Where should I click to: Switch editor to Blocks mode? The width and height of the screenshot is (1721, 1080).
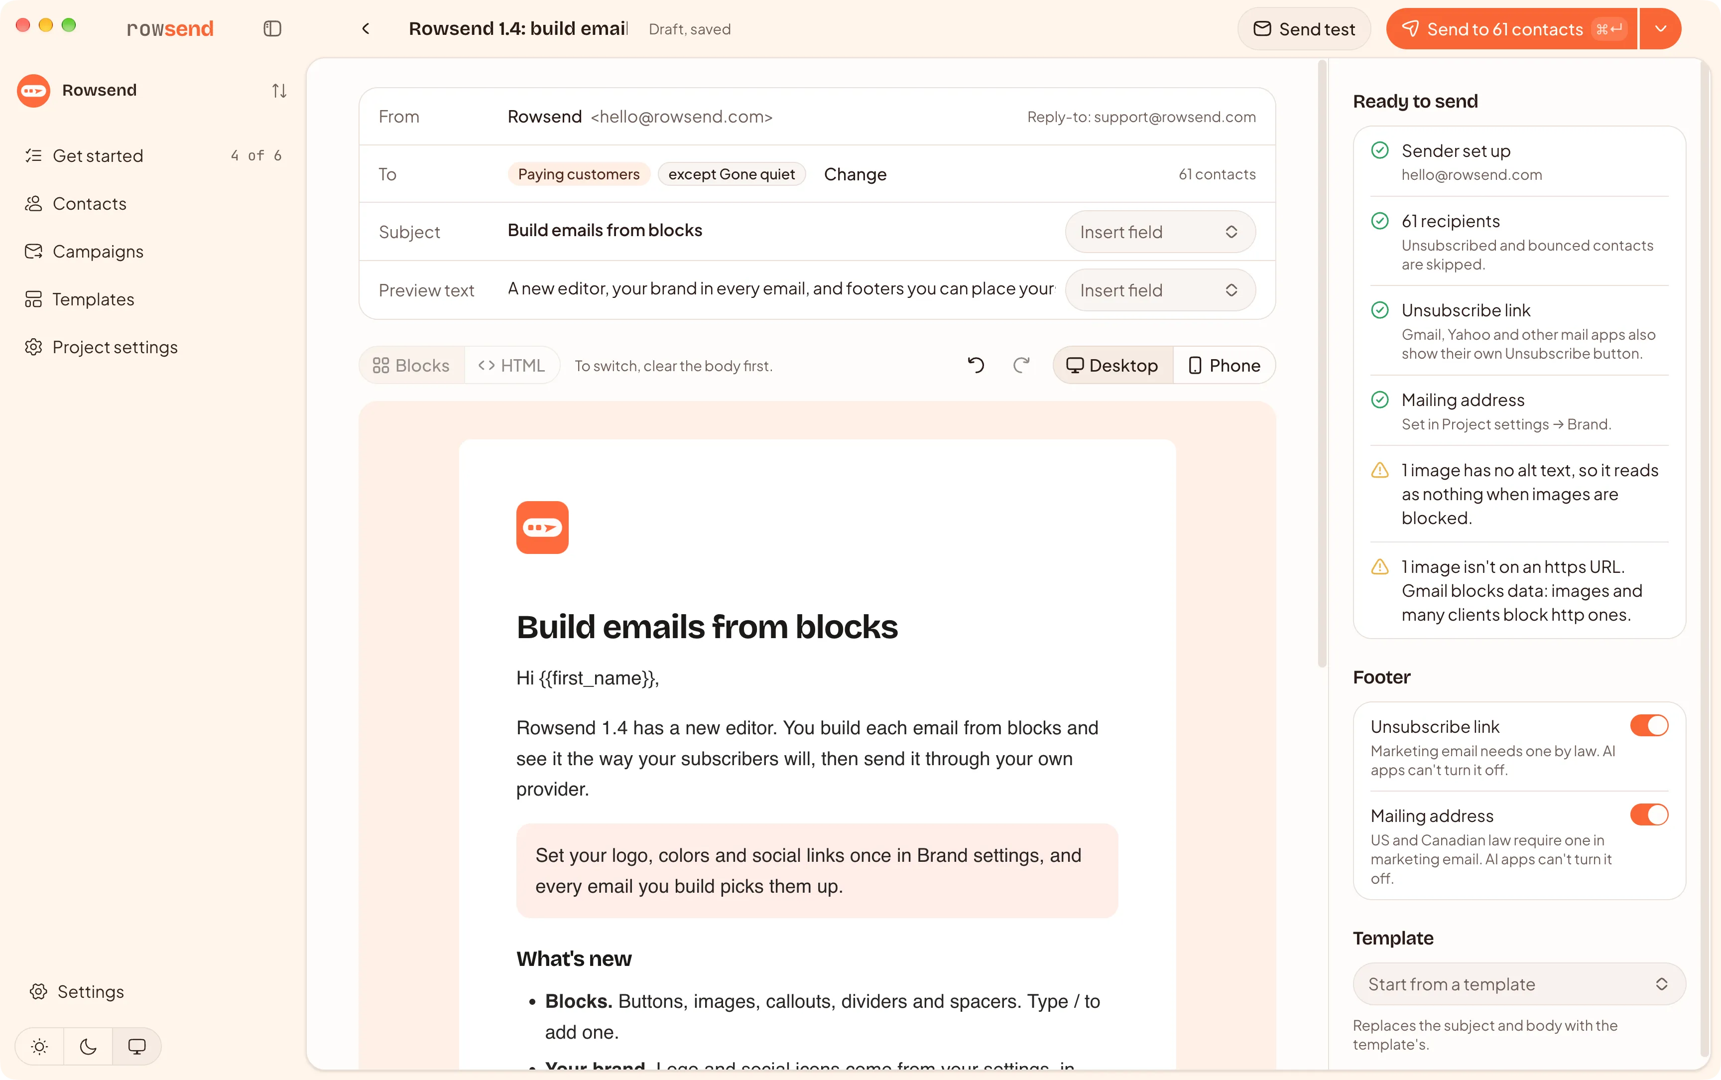pyautogui.click(x=411, y=365)
